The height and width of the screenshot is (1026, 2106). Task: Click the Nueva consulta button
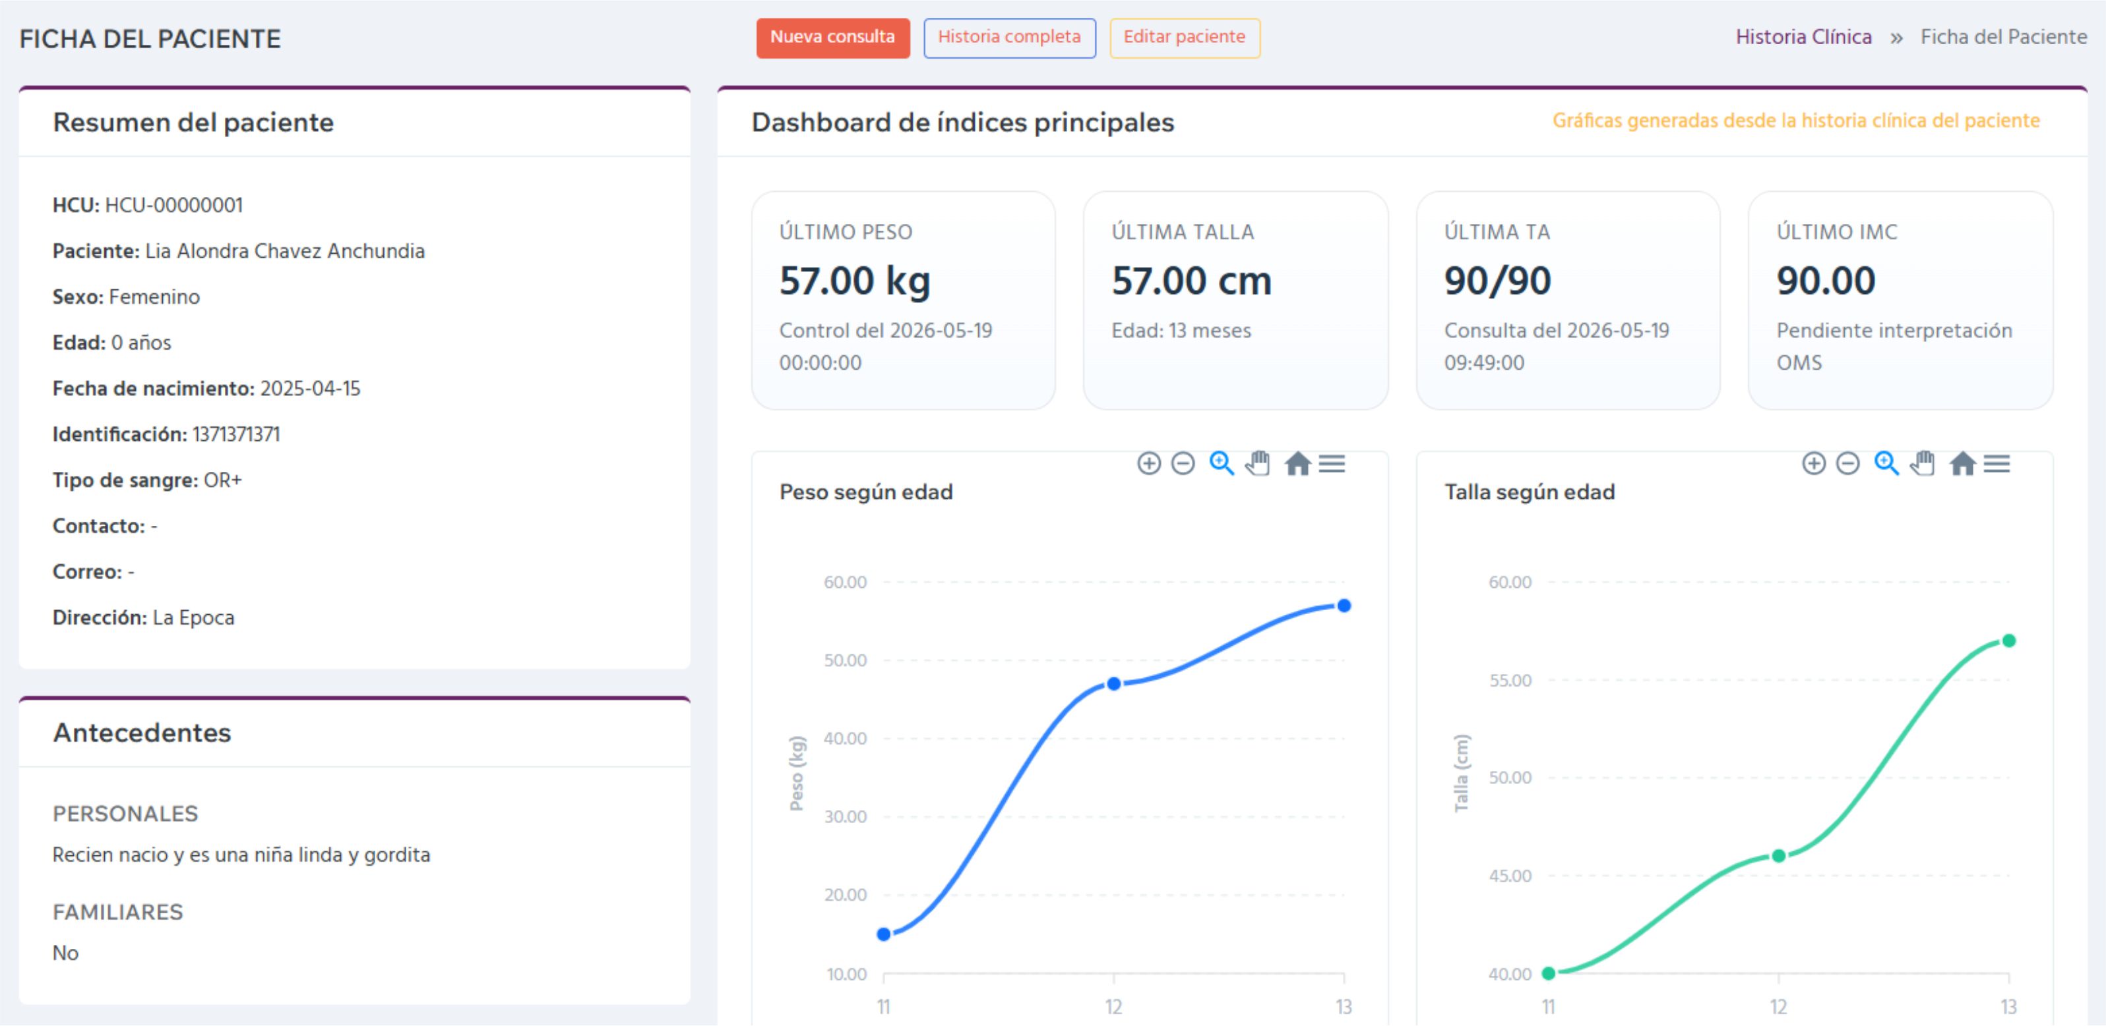832,38
